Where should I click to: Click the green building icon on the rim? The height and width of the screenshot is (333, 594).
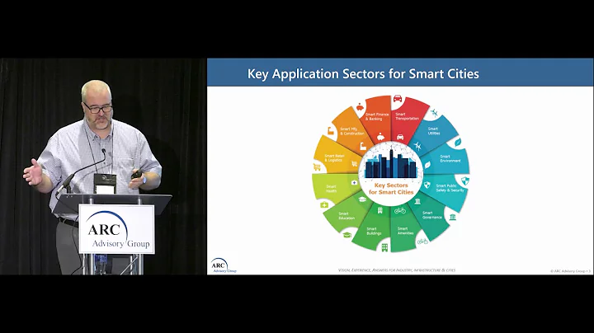click(x=384, y=247)
